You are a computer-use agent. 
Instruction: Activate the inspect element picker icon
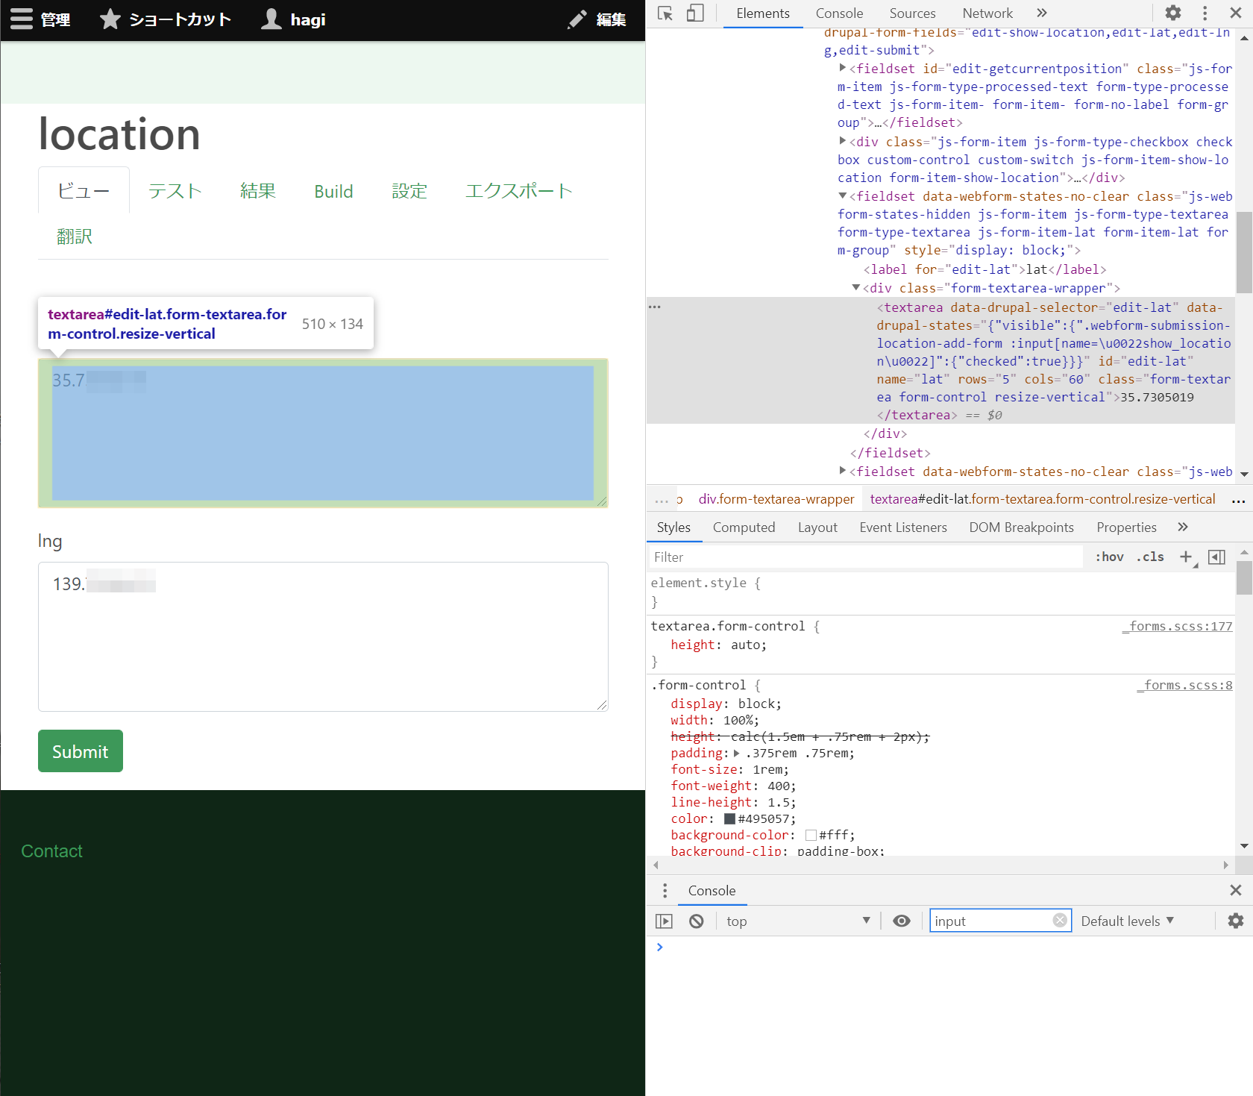point(665,13)
